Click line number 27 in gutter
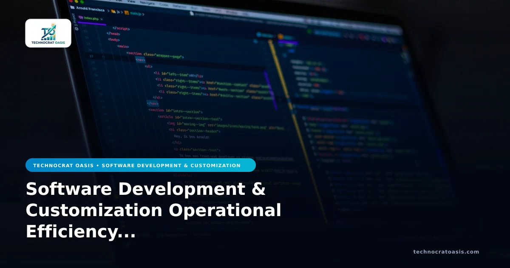This screenshot has width=510, height=268. [91, 56]
